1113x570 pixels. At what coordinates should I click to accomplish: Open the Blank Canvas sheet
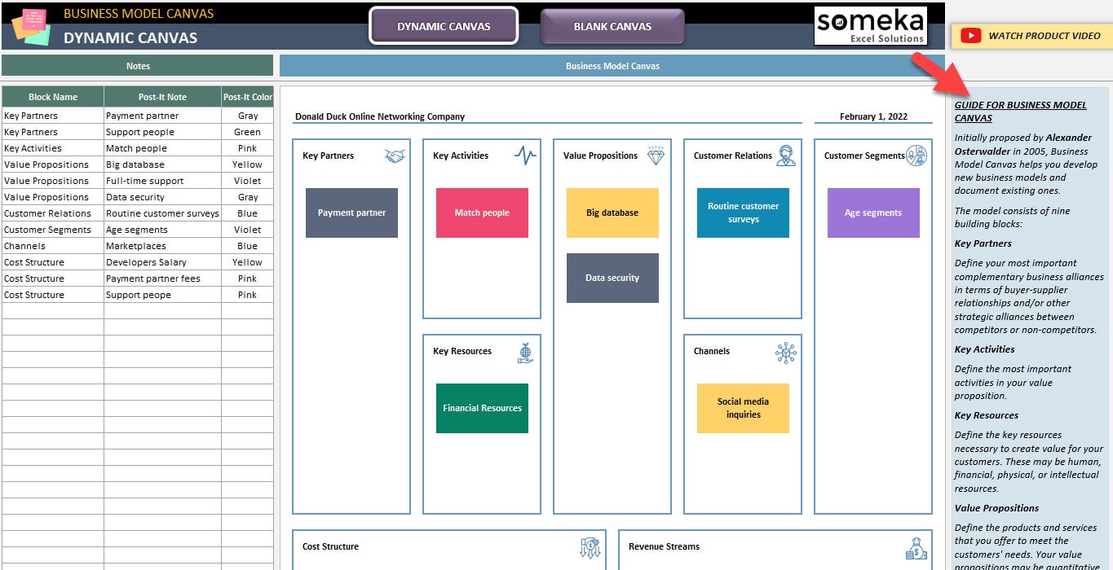point(613,27)
